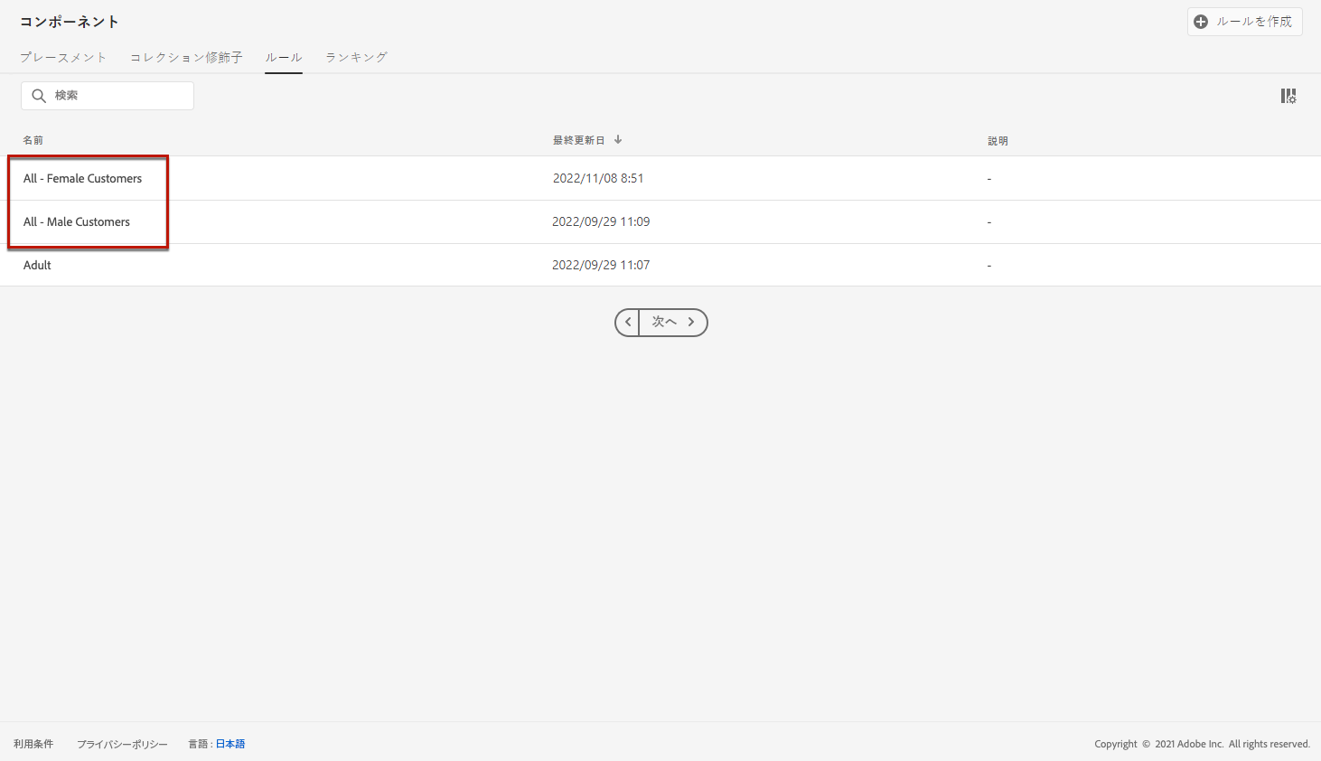
Task: Select the ルール tab
Action: point(284,58)
